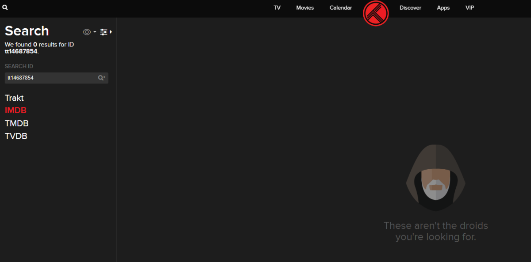Viewport: 531px width, 262px height.
Task: Click the Trakt logo in the top bar
Action: [x=376, y=13]
